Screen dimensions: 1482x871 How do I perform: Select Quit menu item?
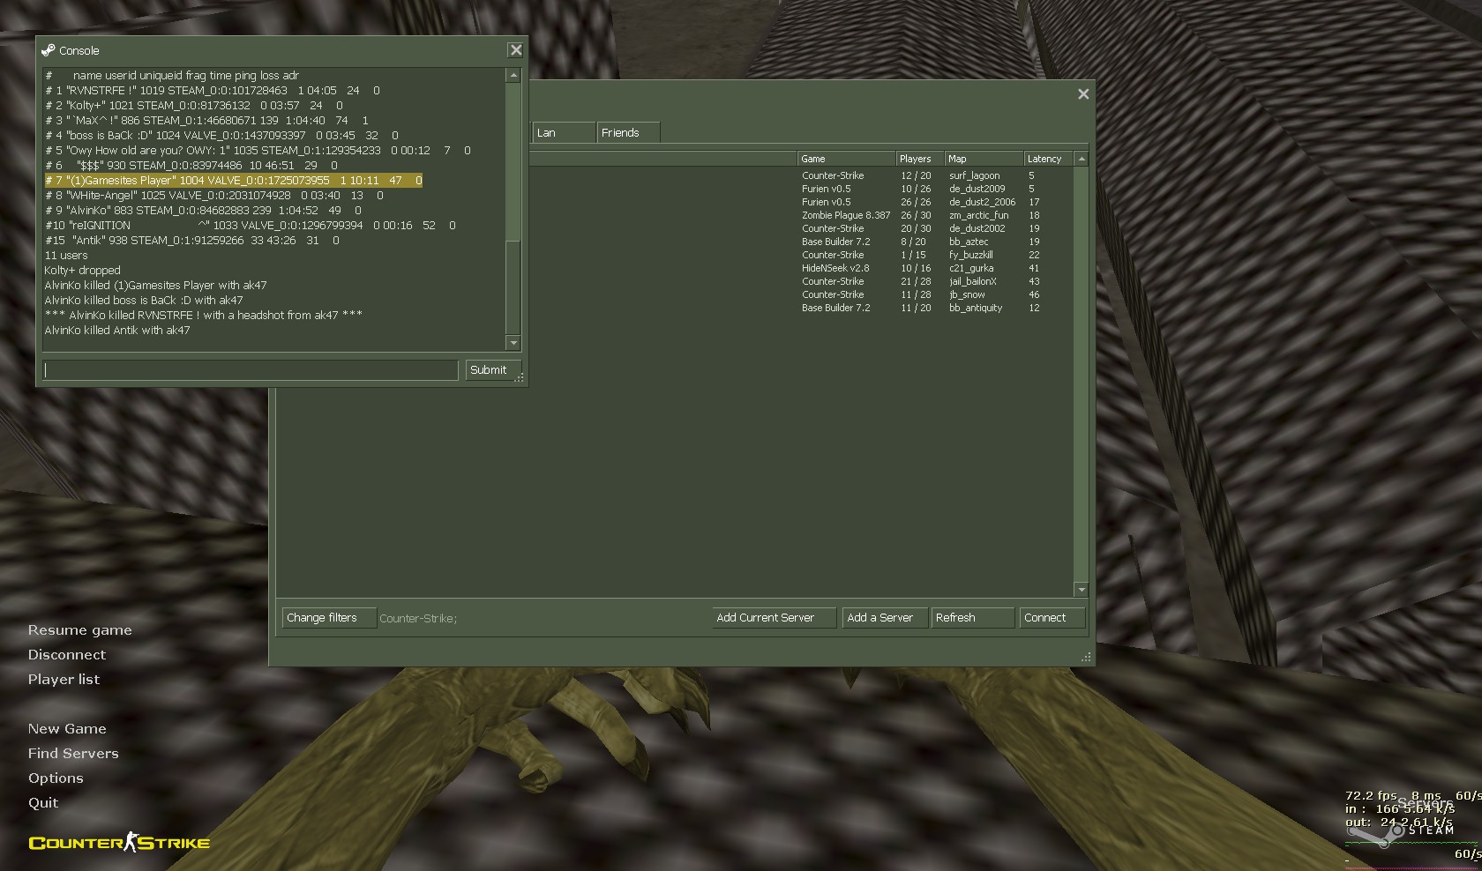(43, 803)
